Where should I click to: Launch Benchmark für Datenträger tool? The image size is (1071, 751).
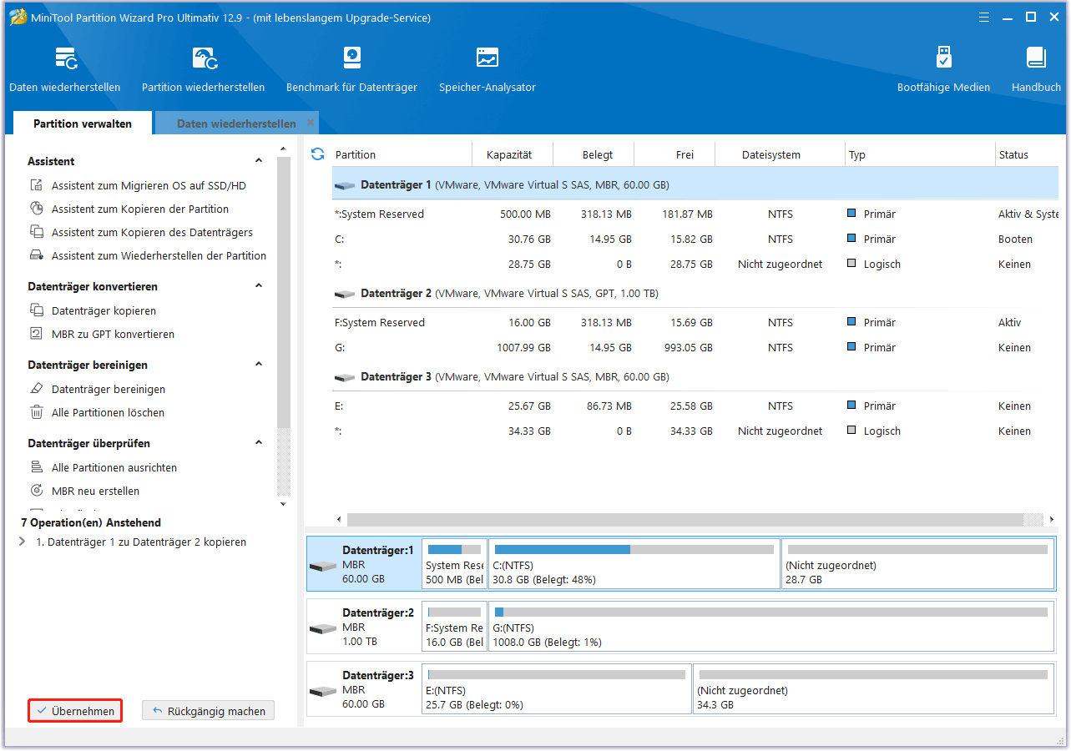point(351,69)
